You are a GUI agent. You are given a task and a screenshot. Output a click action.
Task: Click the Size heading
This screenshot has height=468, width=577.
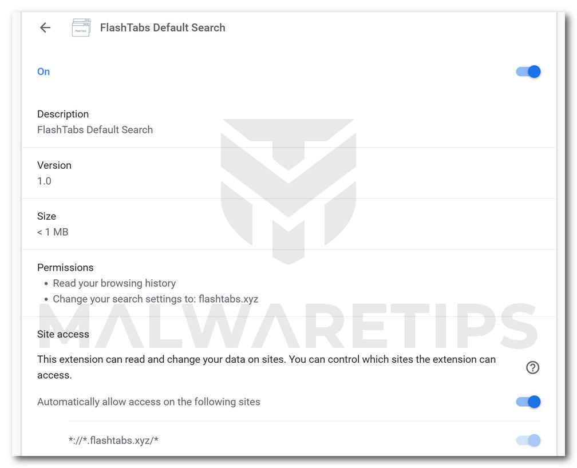coord(47,216)
